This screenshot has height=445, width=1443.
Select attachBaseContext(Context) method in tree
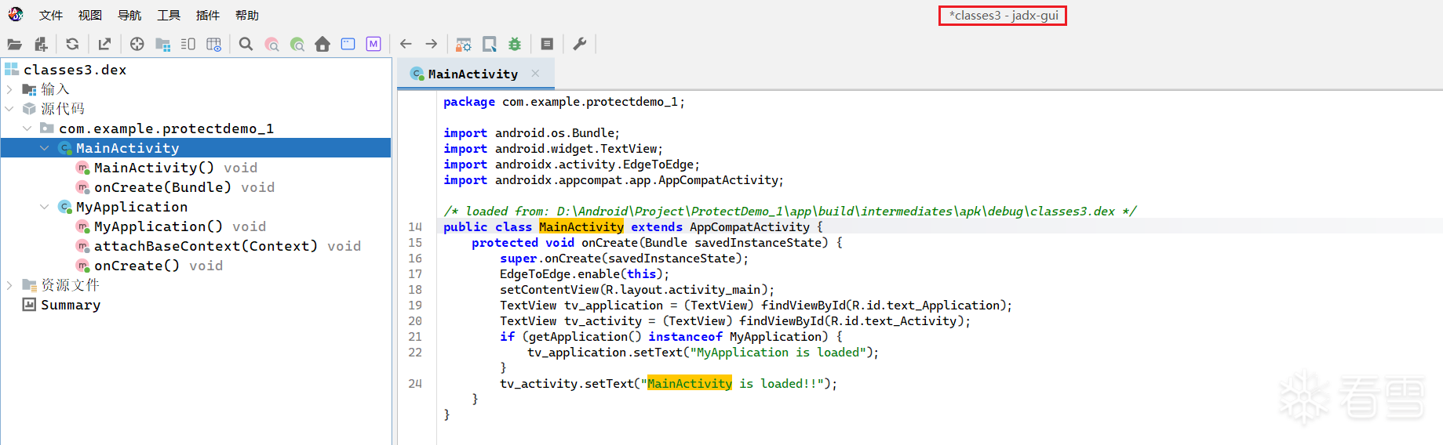click(x=206, y=246)
